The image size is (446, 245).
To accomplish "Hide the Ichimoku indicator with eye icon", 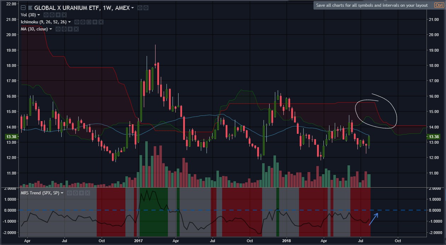I will tap(77, 22).
